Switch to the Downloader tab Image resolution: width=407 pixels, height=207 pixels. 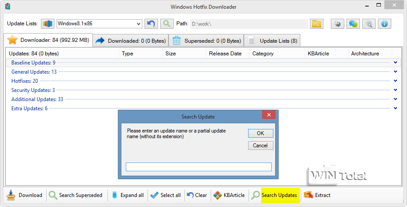[x=48, y=40]
